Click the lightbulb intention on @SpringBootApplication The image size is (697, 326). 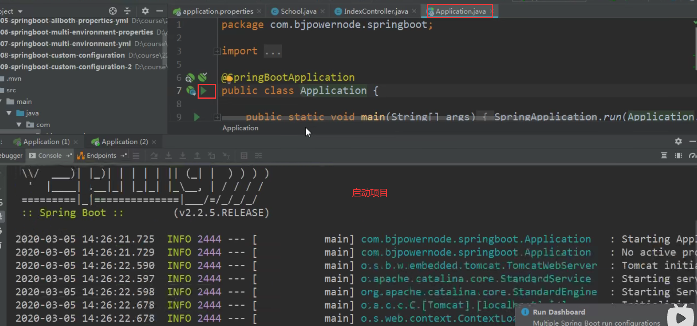point(229,79)
